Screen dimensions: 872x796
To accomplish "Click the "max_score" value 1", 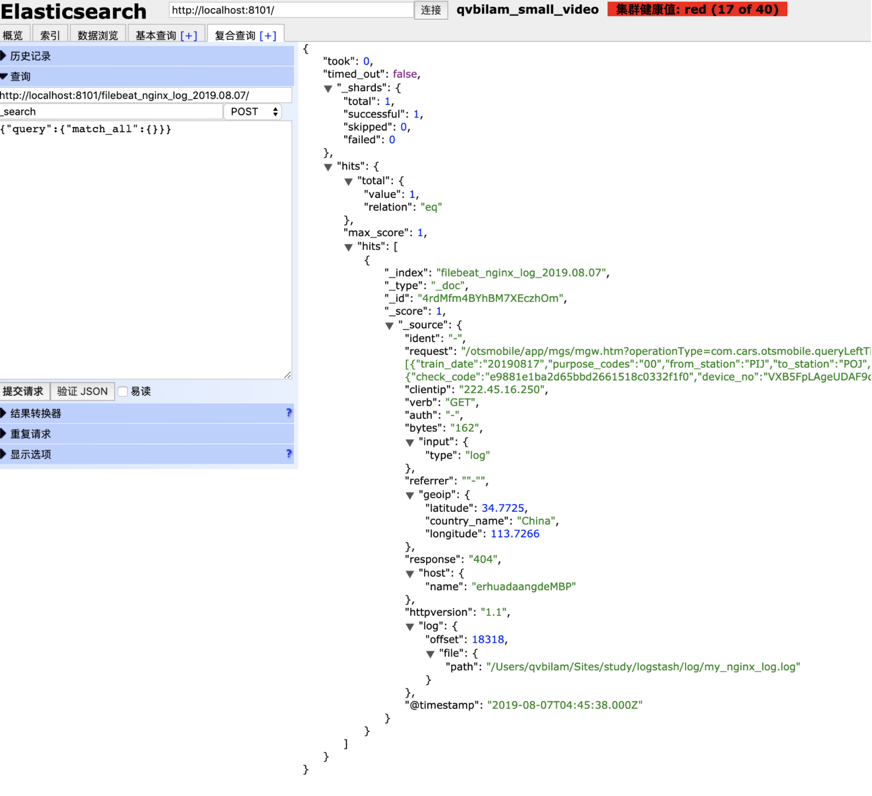I will pos(420,233).
